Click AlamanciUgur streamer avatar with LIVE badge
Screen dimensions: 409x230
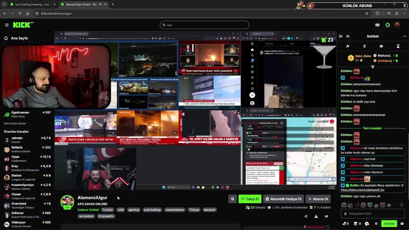(67, 202)
